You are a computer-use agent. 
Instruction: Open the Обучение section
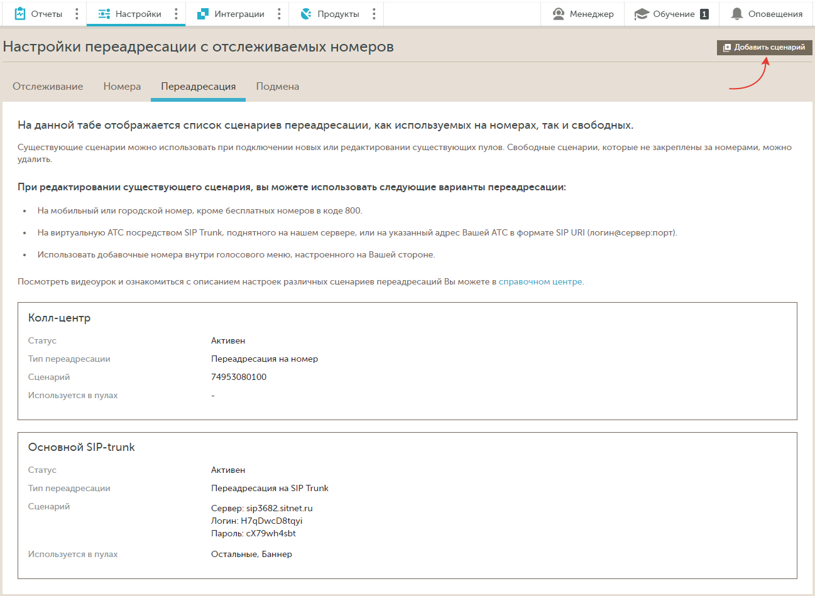[672, 14]
